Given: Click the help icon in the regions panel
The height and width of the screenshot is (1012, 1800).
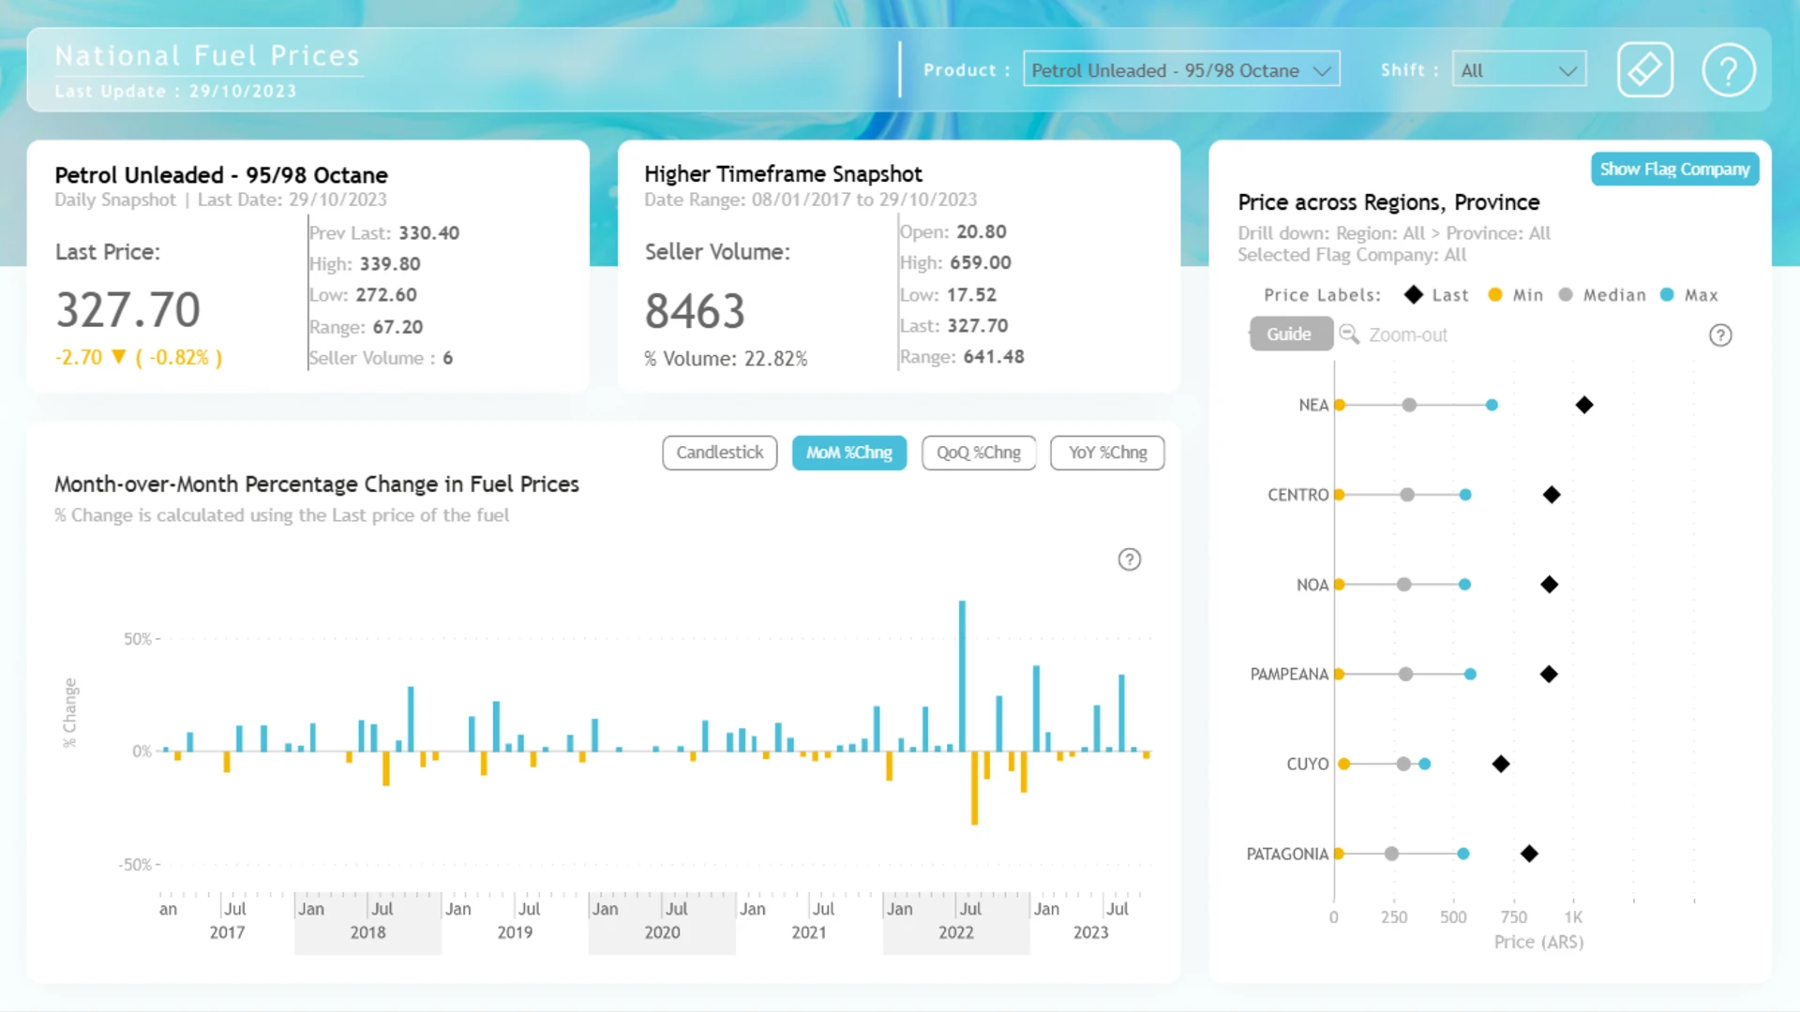Looking at the screenshot, I should [1720, 335].
